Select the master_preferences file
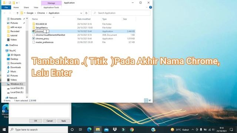The image size is (237, 133). tap(44, 42)
